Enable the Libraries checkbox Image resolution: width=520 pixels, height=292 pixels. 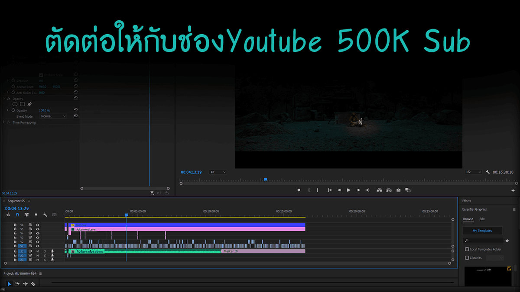point(467,258)
